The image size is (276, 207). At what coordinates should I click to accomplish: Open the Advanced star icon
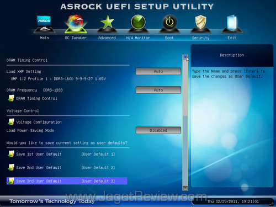click(x=107, y=24)
